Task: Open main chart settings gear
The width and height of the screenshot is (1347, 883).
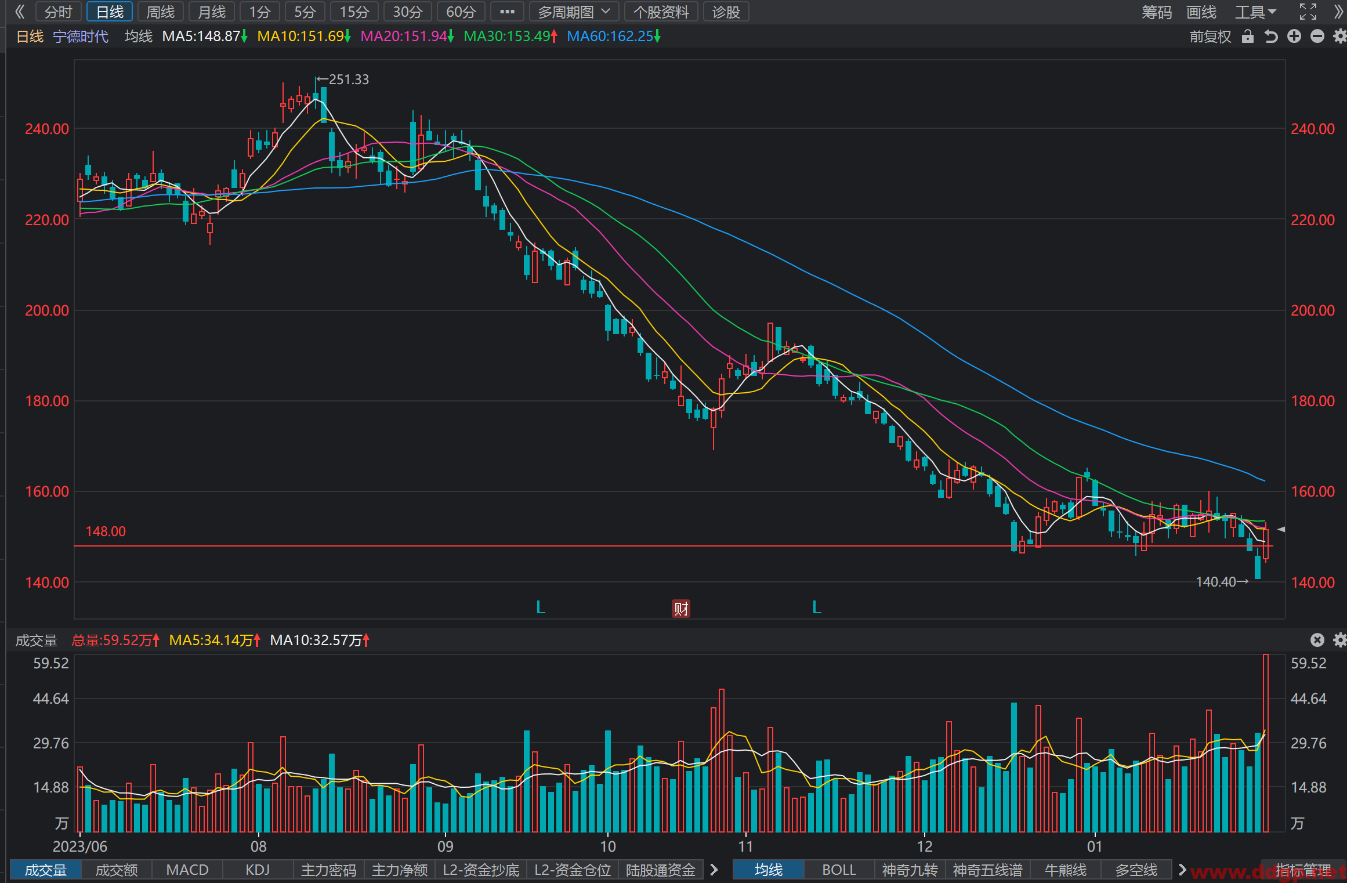Action: pos(1339,37)
